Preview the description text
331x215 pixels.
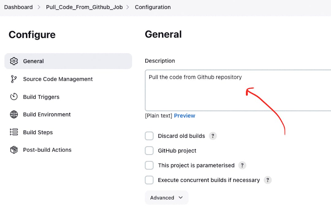(185, 115)
